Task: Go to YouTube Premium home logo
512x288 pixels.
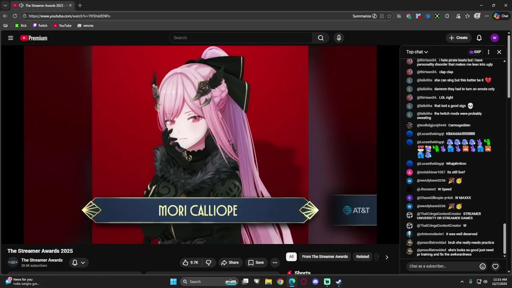Action: pyautogui.click(x=34, y=38)
